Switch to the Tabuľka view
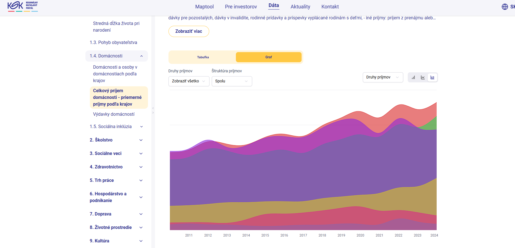This screenshot has width=515, height=248. (x=203, y=57)
